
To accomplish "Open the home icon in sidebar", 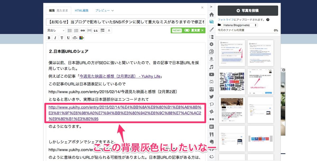I will coord(211,14).
